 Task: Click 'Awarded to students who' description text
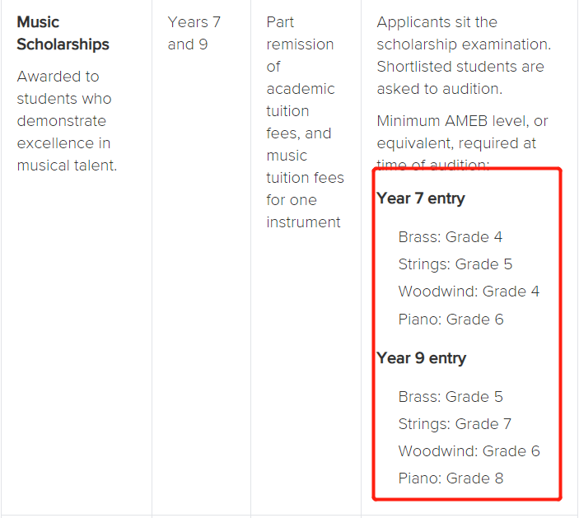(x=64, y=87)
